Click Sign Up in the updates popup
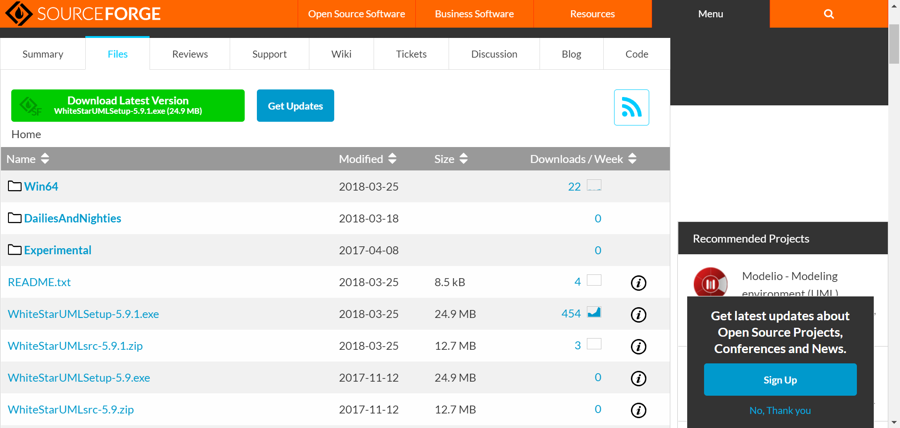900x428 pixels. coord(780,380)
